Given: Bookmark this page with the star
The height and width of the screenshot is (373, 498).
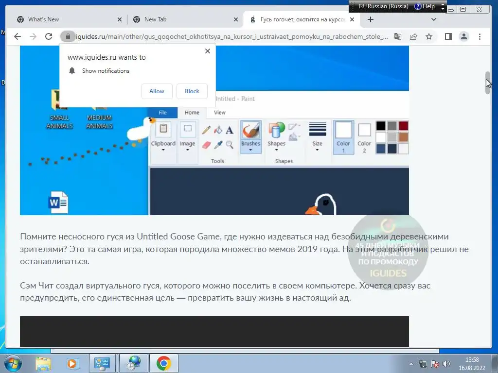Looking at the screenshot, I should (x=429, y=36).
